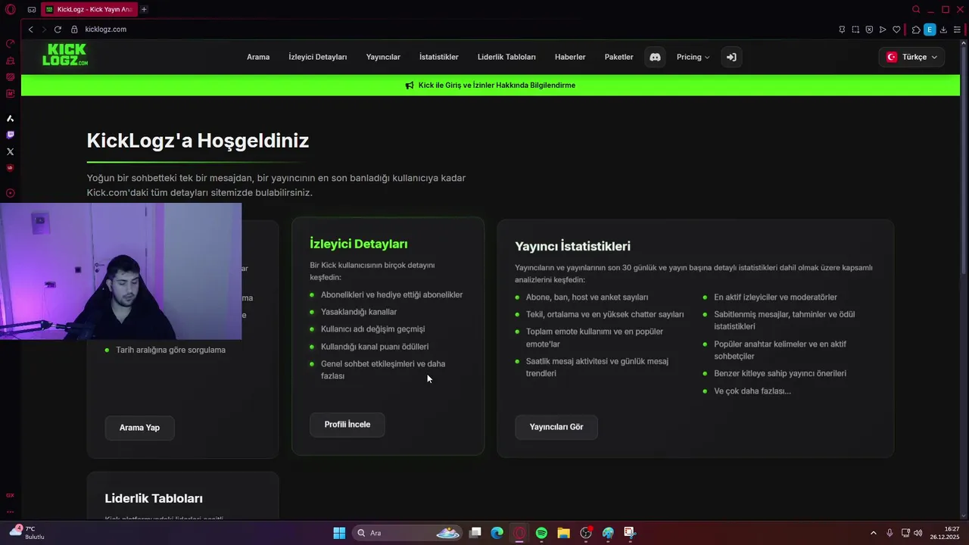Screen dimensions: 969x545
Task: Expand the system tray hidden icons chevron
Action: coord(873,533)
